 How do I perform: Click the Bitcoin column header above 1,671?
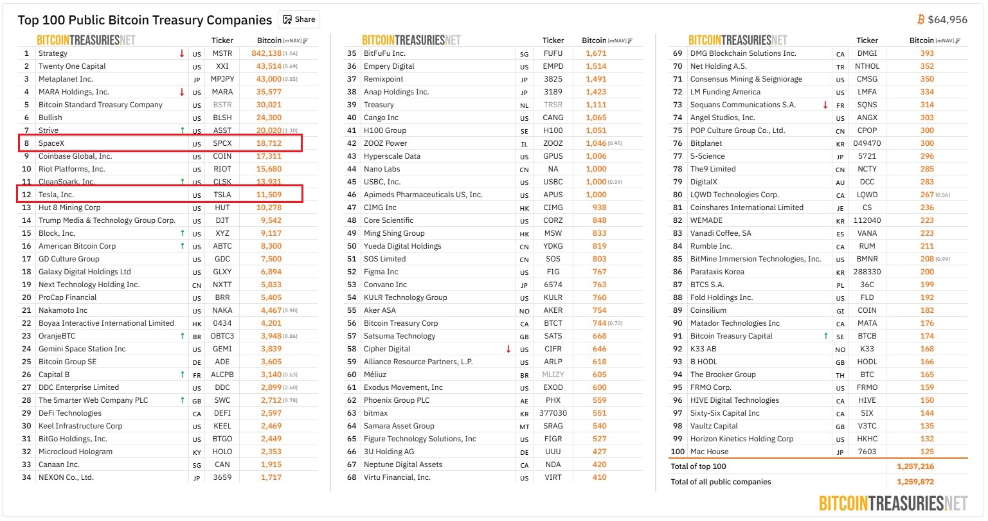click(x=595, y=40)
